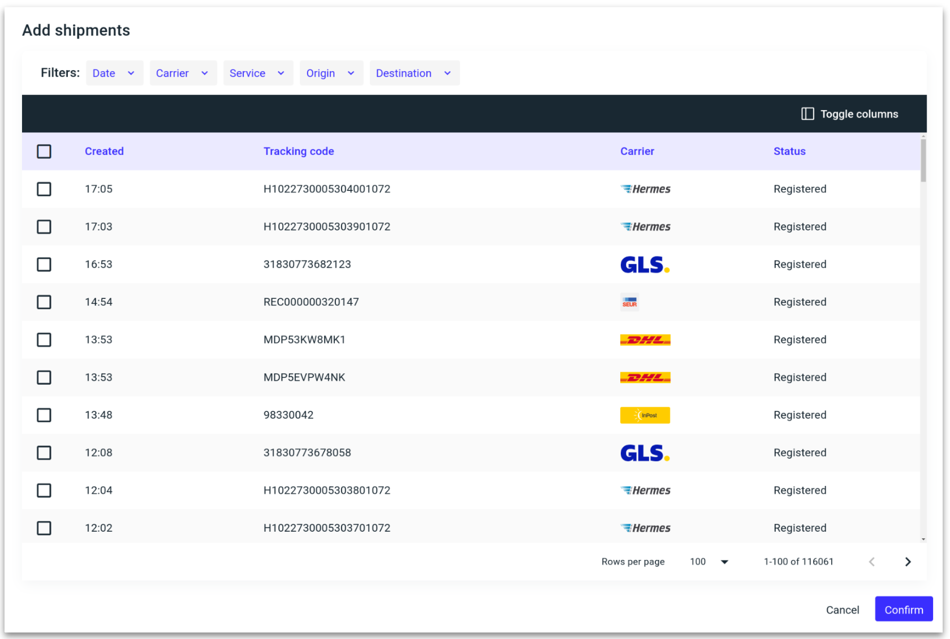Click the Confirm button
Image resolution: width=950 pixels, height=639 pixels.
903,609
